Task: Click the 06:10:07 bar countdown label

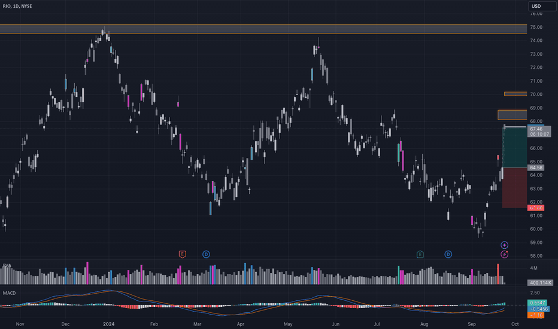Action: (539, 134)
